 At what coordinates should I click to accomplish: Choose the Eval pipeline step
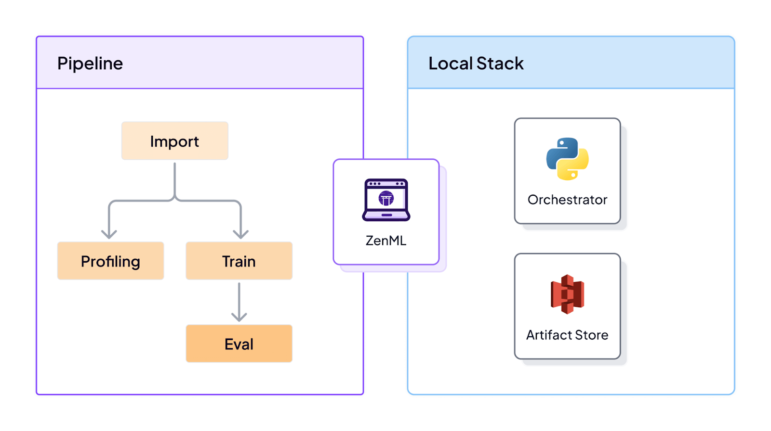point(239,344)
